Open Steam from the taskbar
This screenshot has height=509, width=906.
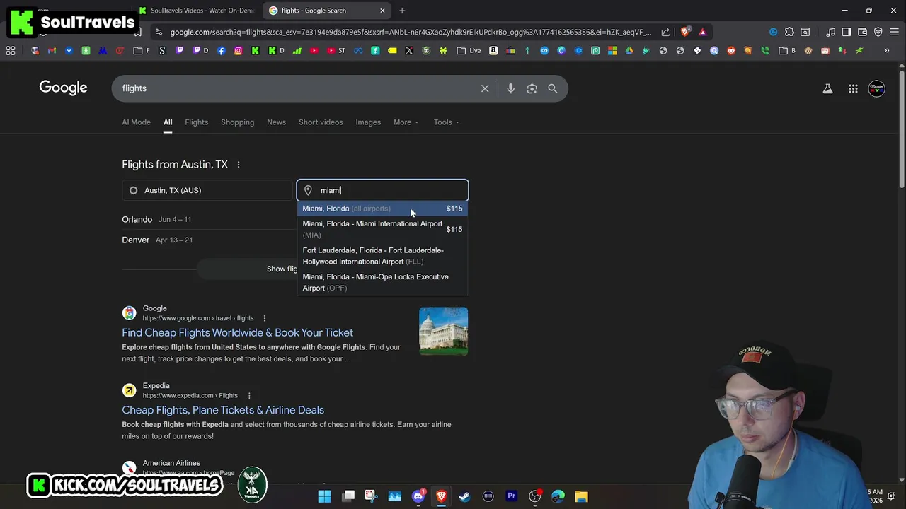[464, 496]
